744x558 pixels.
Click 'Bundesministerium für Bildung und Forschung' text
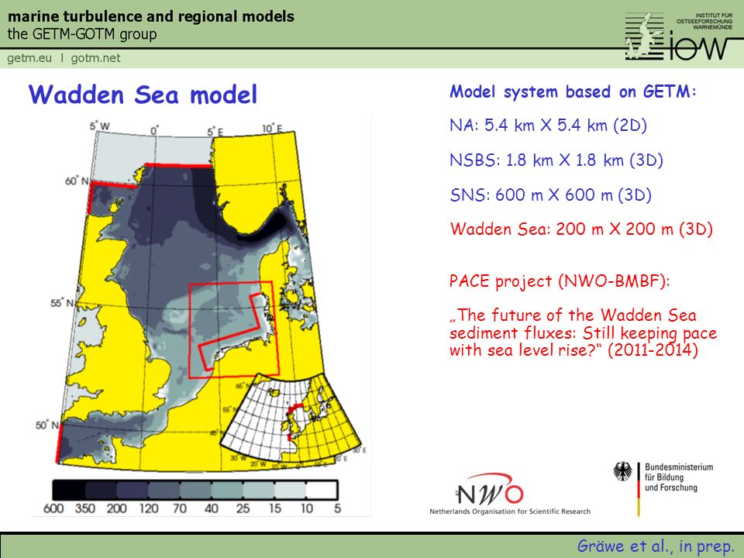point(679,477)
